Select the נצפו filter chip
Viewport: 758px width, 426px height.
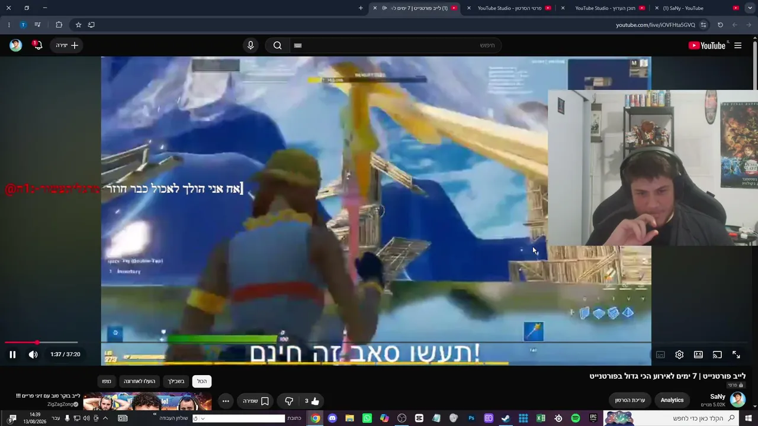click(x=107, y=382)
